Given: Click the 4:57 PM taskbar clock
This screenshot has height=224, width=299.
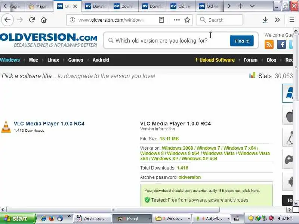Looking at the screenshot, I should point(285,218).
